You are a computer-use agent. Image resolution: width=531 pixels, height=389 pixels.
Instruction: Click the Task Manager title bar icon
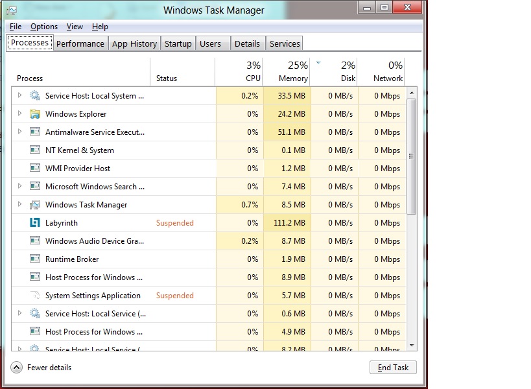[x=12, y=10]
